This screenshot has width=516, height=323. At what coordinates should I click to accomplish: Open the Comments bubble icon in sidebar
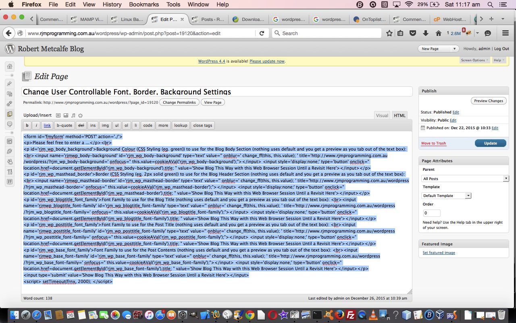point(10,124)
